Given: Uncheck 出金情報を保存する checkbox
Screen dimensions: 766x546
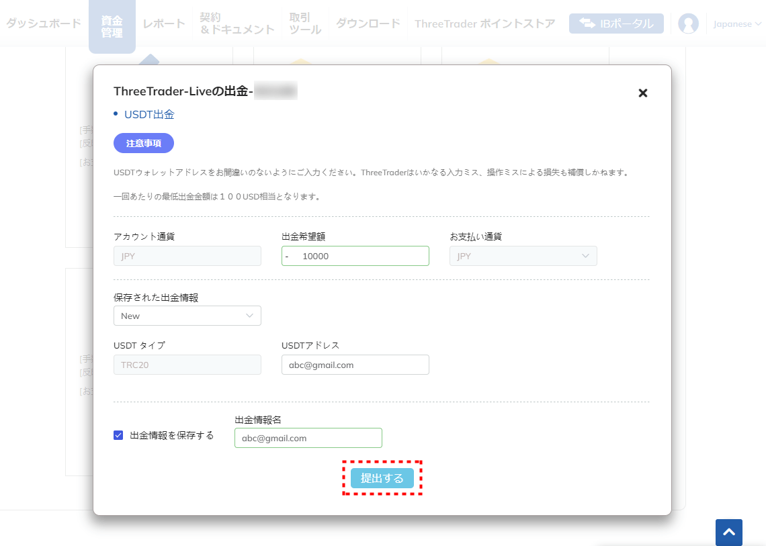Looking at the screenshot, I should tap(118, 435).
